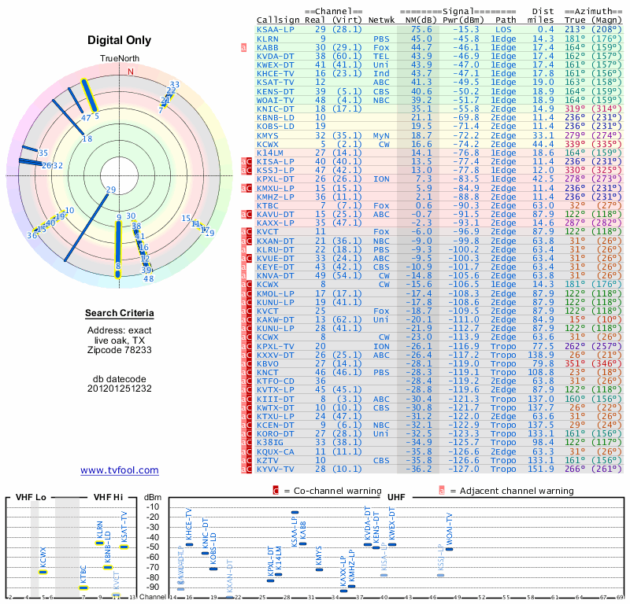This screenshot has width=630, height=604.
Task: Select the KIII-DT callsign
Action: pos(275,399)
